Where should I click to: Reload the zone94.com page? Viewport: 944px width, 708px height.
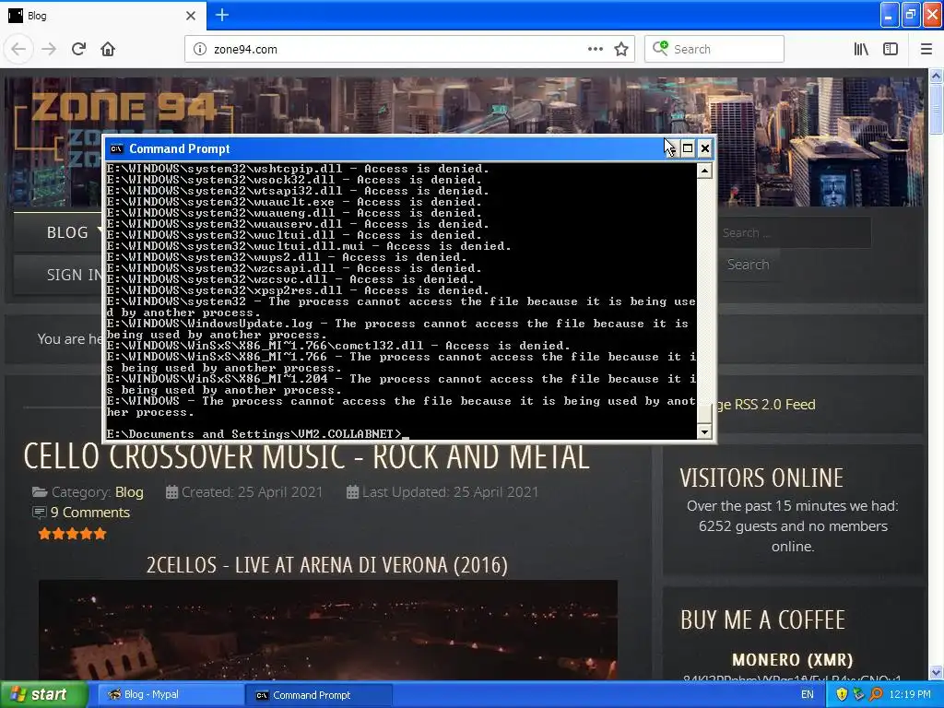[78, 50]
